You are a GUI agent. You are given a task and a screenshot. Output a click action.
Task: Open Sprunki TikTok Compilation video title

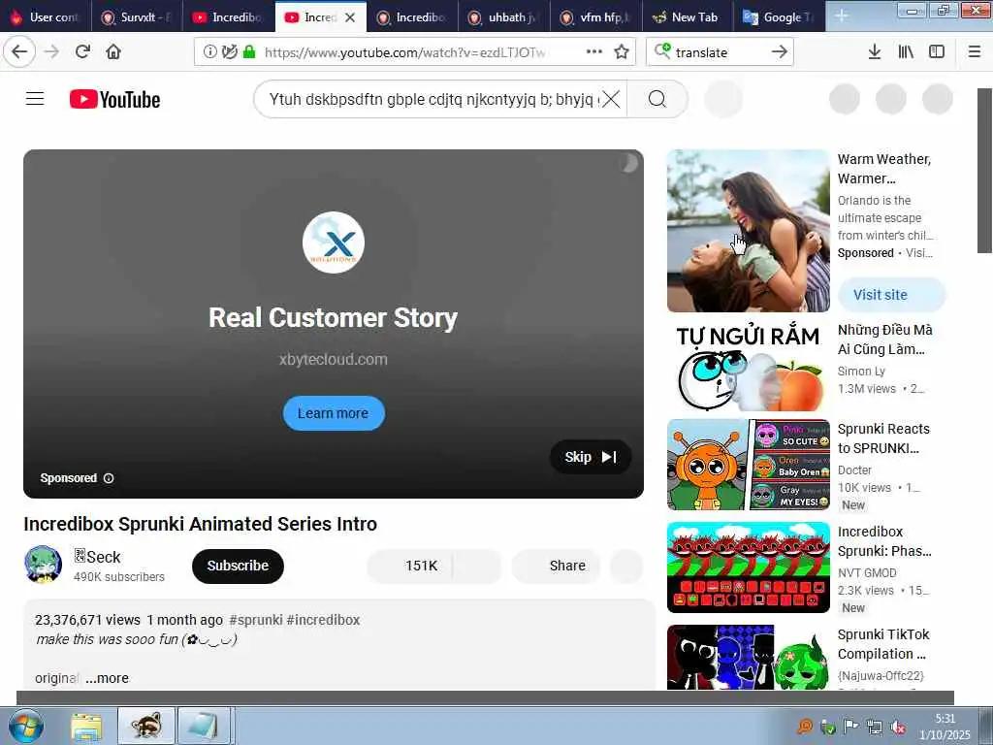click(x=883, y=644)
